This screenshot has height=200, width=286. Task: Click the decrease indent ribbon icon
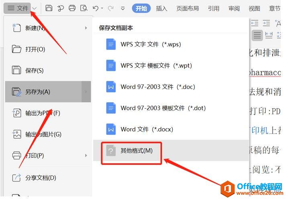[255, 23]
